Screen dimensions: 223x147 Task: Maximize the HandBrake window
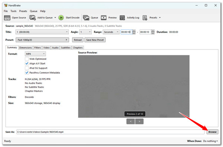[x=206, y=6]
